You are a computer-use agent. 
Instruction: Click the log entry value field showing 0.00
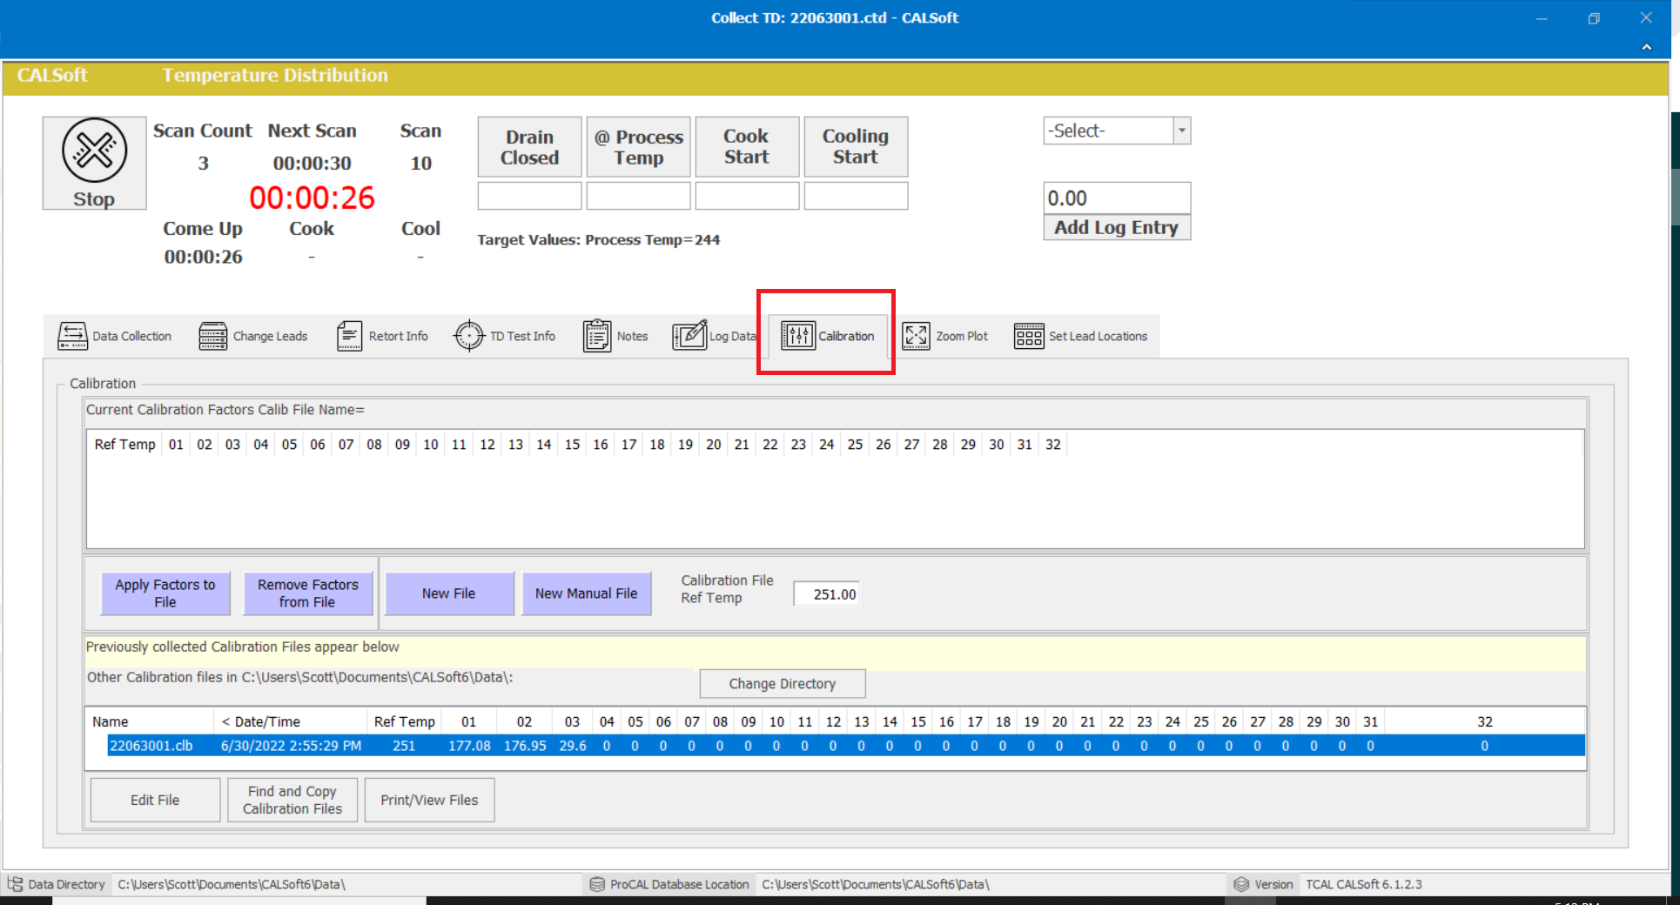(1117, 198)
